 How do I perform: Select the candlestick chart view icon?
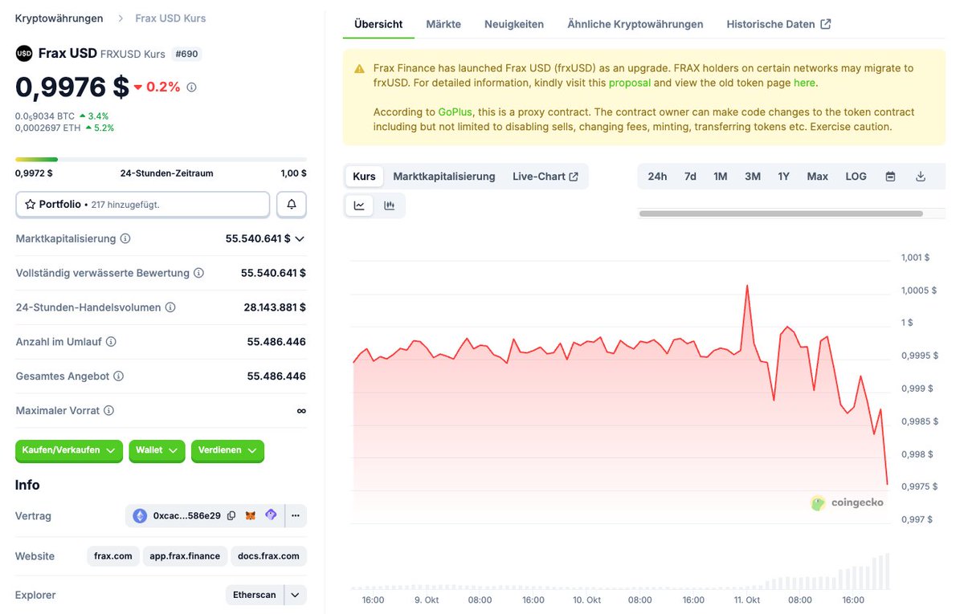click(x=390, y=205)
